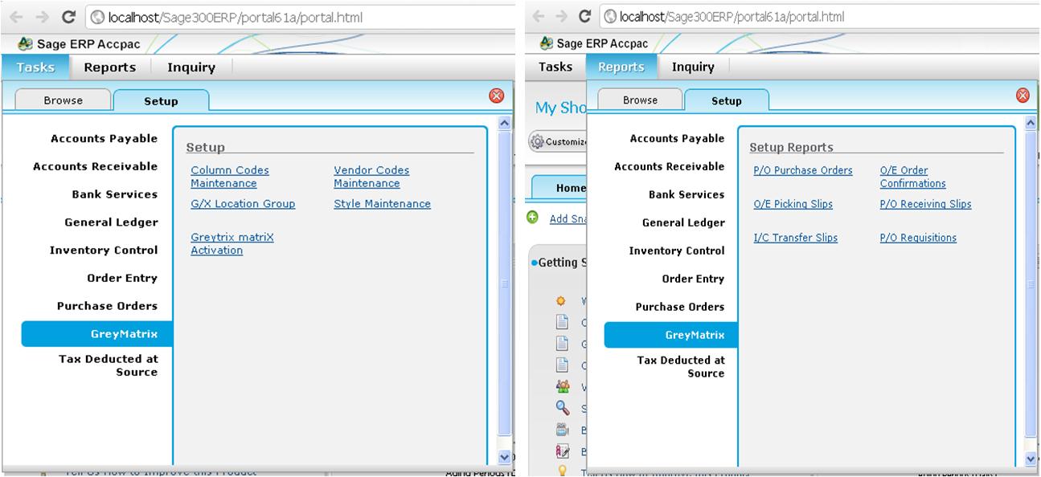Go forward in the left browser window
Viewport: 1041px width, 477px height.
[x=42, y=16]
